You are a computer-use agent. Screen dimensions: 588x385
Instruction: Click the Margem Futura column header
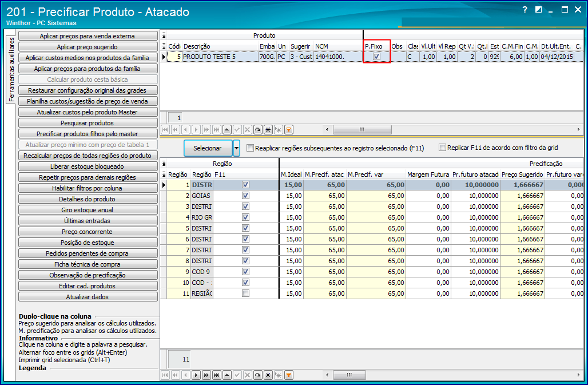pyautogui.click(x=428, y=174)
